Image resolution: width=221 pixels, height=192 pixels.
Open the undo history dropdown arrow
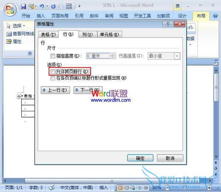[x=47, y=6]
